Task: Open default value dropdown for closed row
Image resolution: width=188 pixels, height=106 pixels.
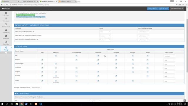Action: [x=169, y=81]
